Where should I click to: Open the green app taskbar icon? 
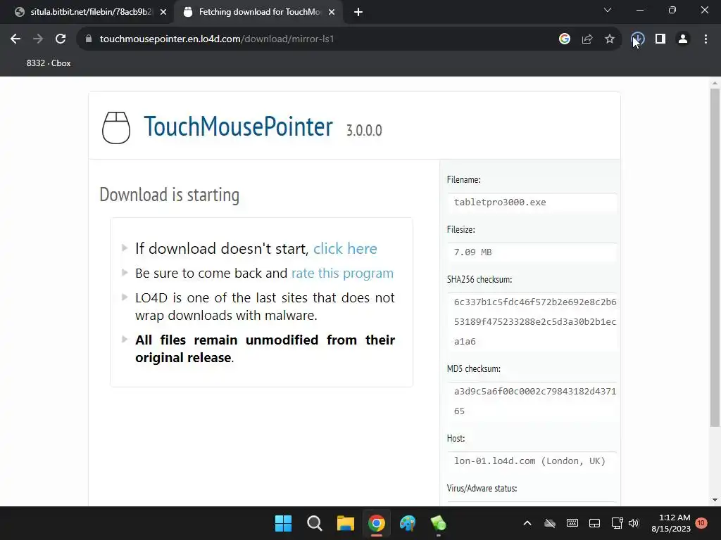click(438, 523)
